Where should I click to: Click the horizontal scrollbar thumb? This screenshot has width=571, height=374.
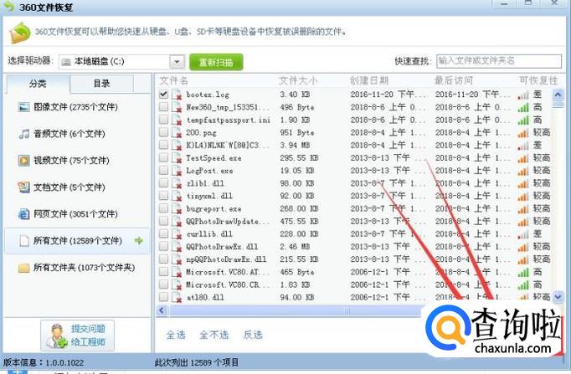[295, 310]
